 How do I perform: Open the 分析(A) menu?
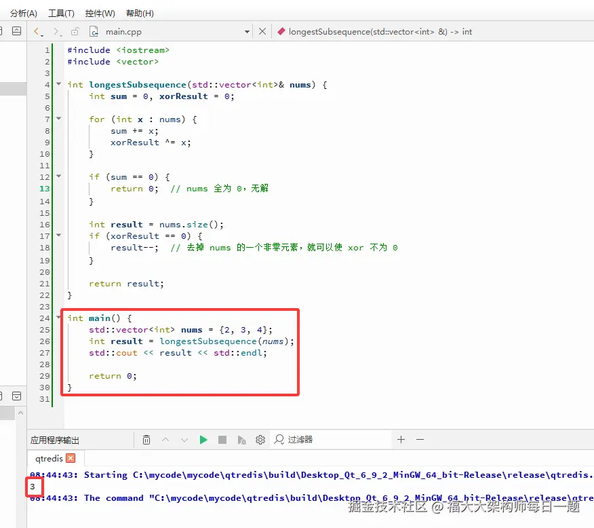(24, 14)
